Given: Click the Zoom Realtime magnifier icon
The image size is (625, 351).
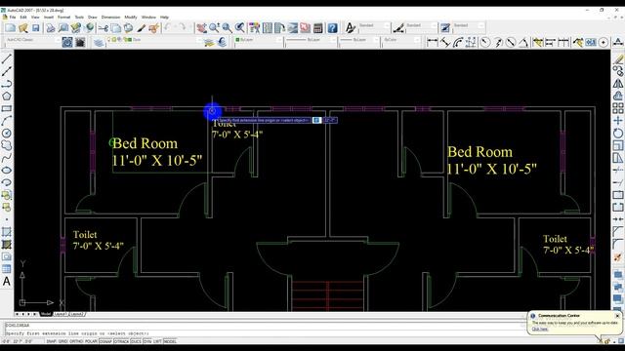Looking at the screenshot, I should click(215, 28).
